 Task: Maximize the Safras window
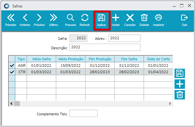pyautogui.click(x=182, y=6)
